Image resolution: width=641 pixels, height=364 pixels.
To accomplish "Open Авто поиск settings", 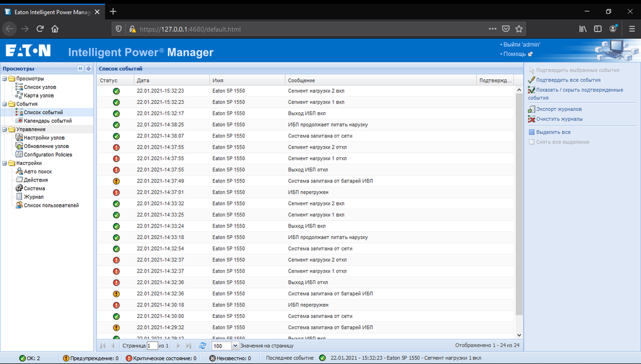I will pyautogui.click(x=38, y=171).
